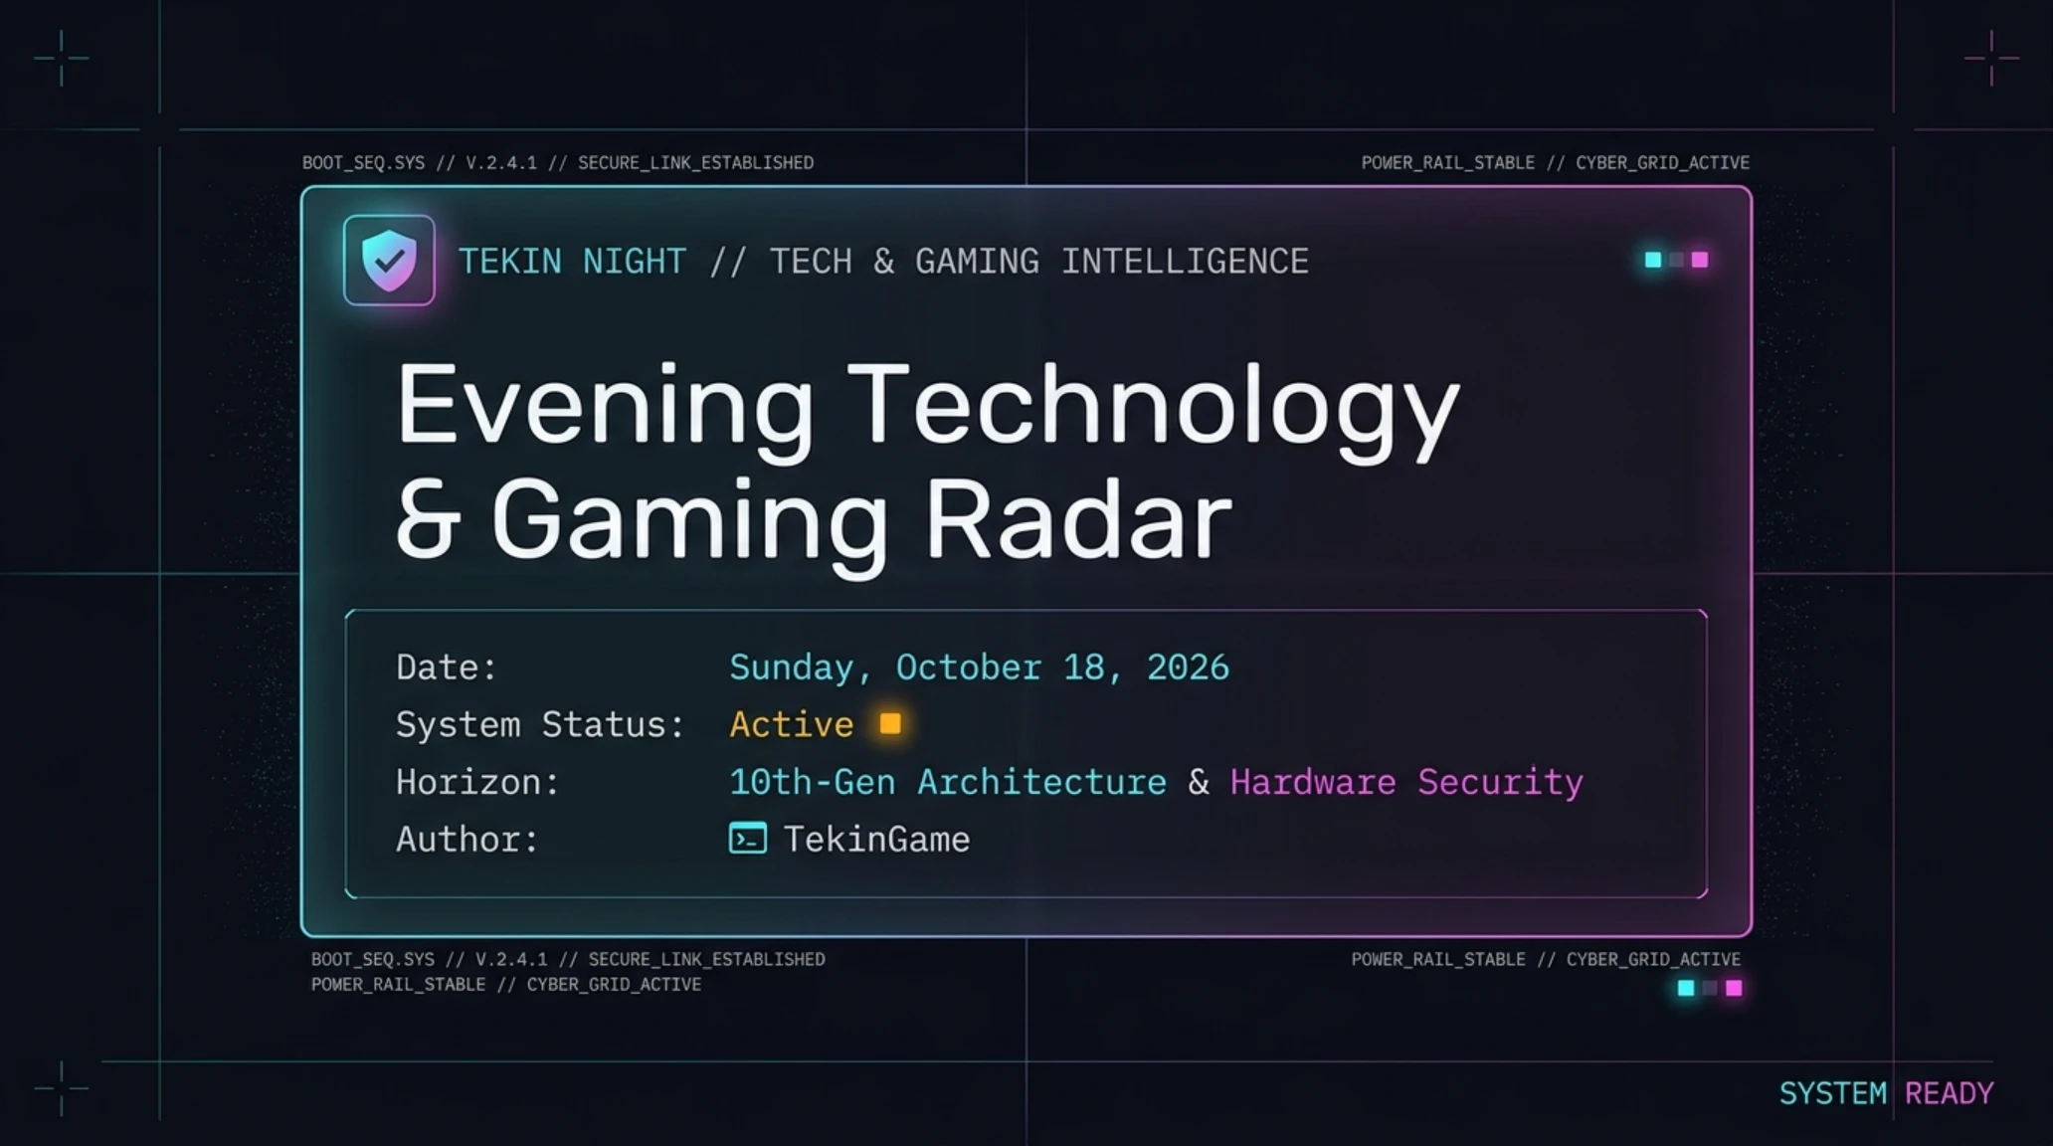The width and height of the screenshot is (2053, 1146).
Task: Click the 'READY' status word
Action: pos(1950,1094)
